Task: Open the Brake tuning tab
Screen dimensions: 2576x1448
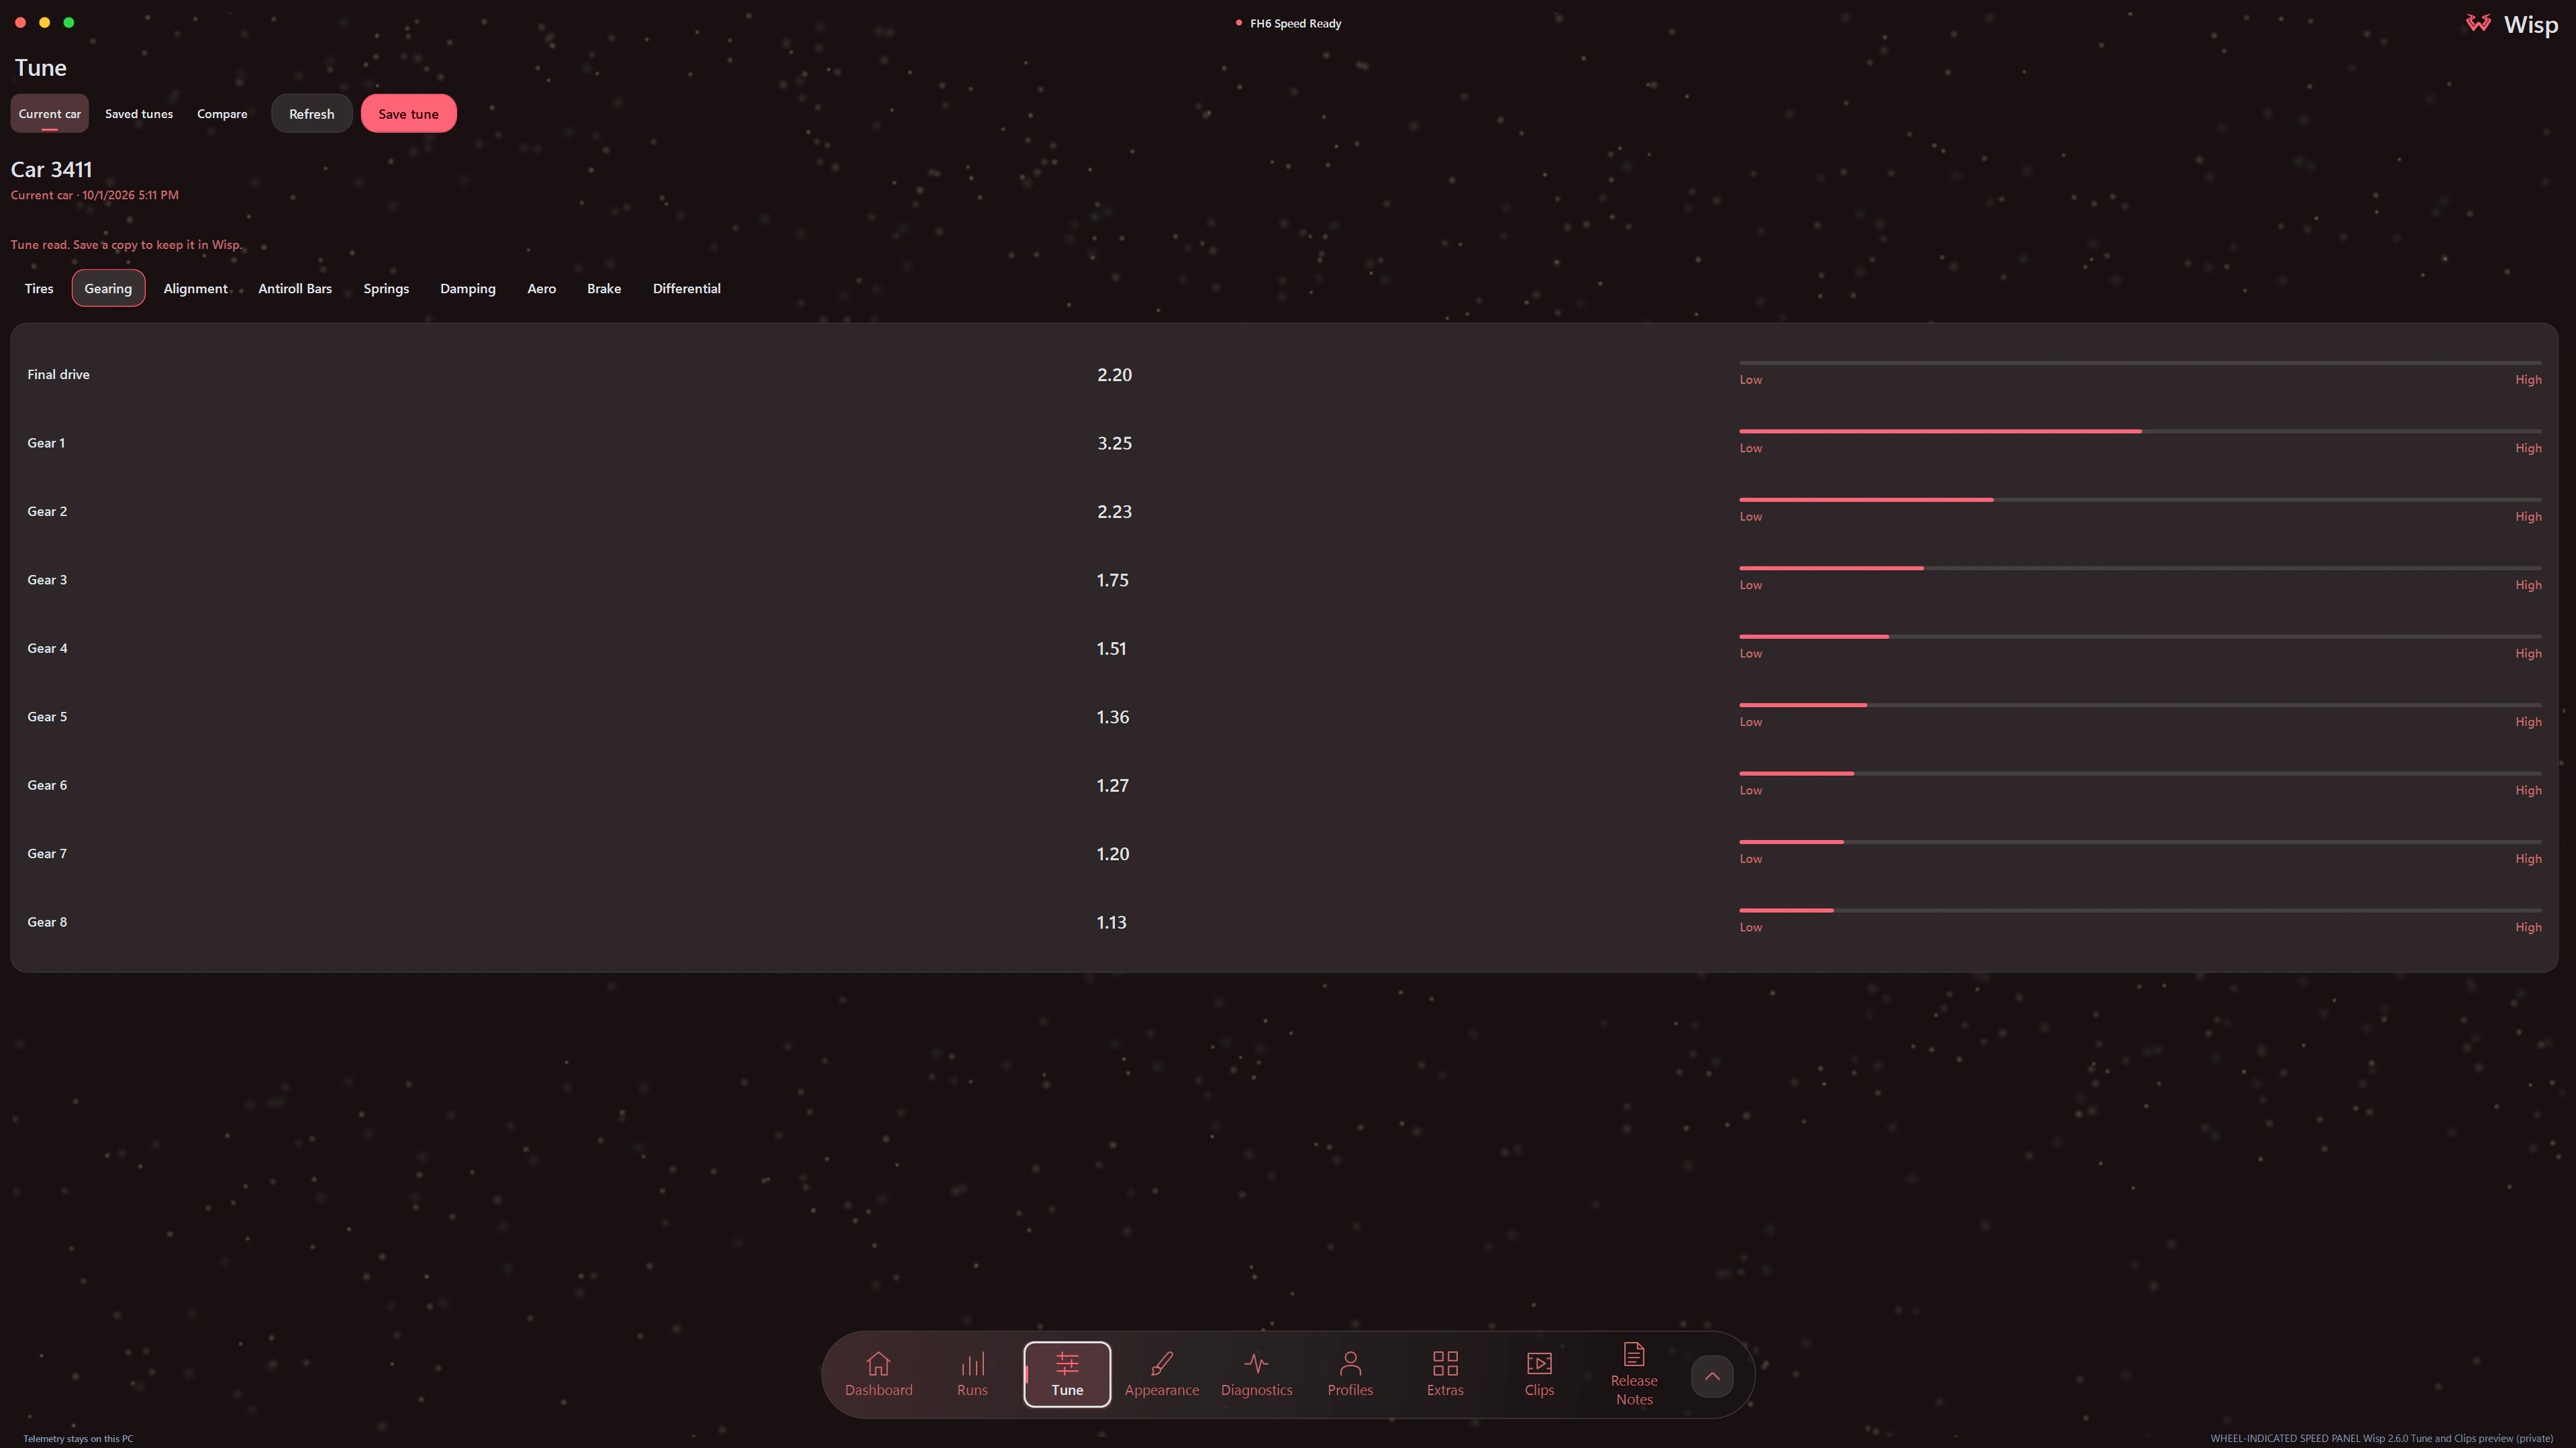Action: [x=604, y=288]
